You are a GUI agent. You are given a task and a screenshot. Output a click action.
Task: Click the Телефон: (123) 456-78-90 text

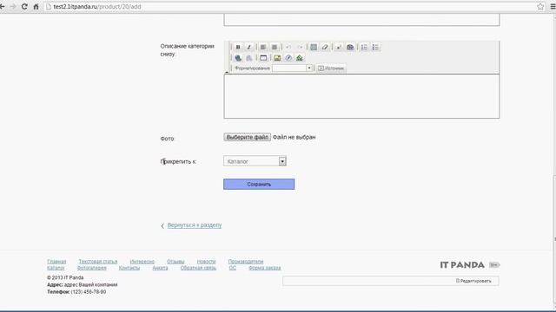76,292
